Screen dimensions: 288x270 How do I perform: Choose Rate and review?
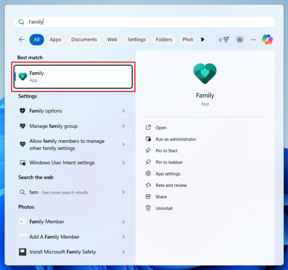click(171, 185)
